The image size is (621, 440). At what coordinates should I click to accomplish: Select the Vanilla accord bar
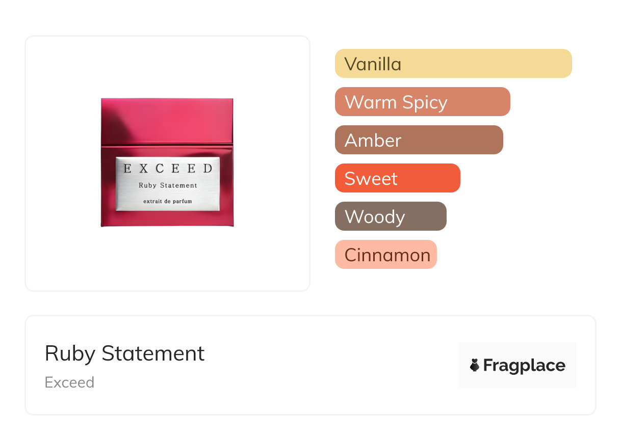click(453, 64)
